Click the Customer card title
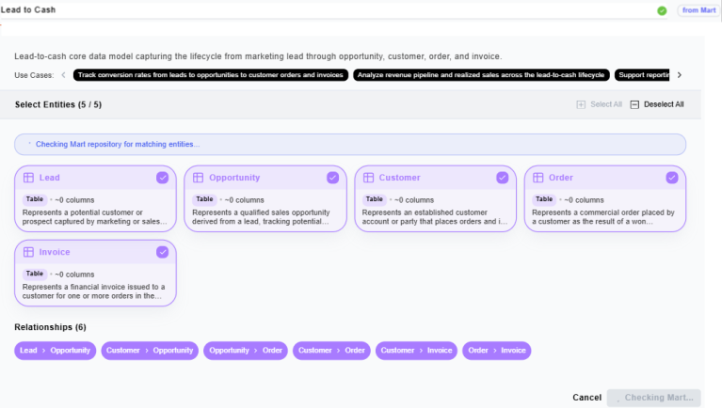This screenshot has width=722, height=408. point(400,178)
